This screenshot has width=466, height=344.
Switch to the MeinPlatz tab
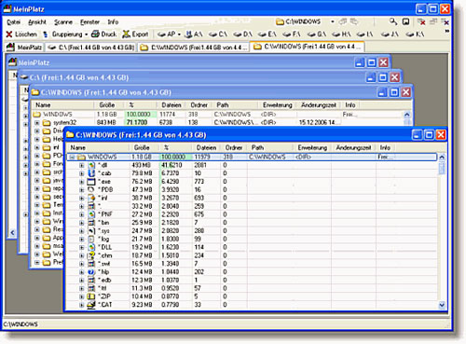pyautogui.click(x=25, y=48)
